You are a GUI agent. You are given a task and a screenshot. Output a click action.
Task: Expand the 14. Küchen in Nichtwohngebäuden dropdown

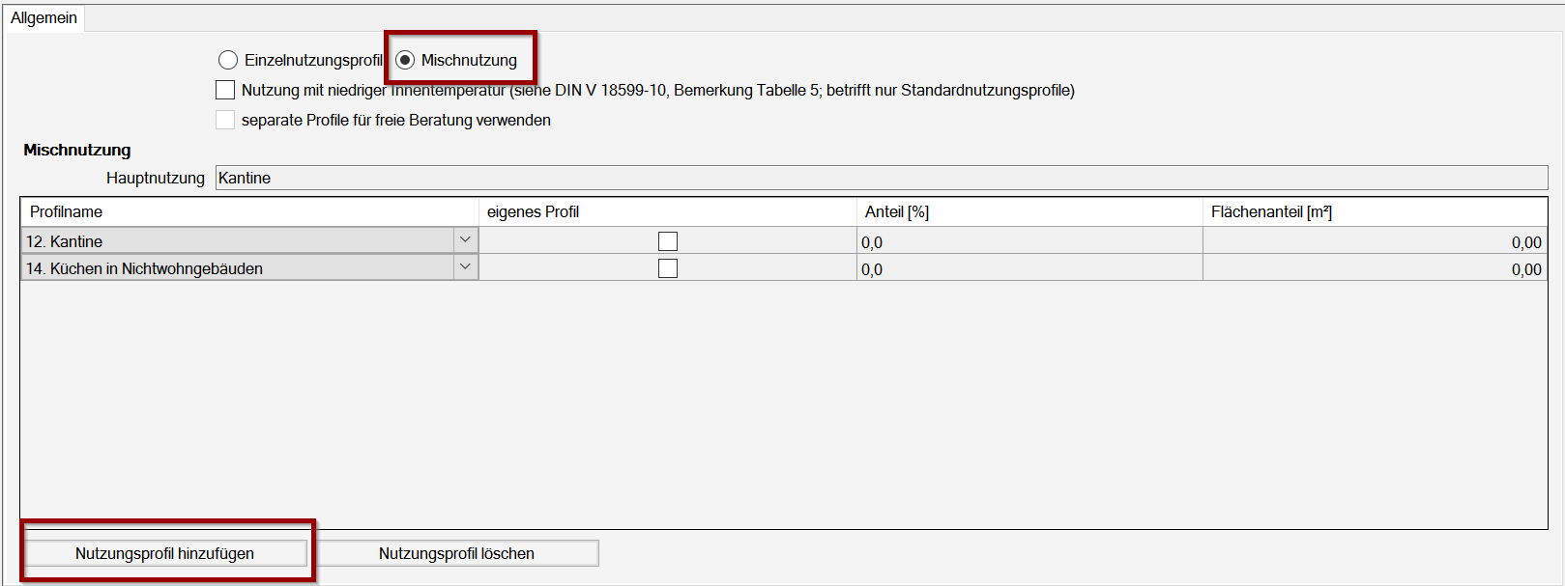click(x=465, y=267)
